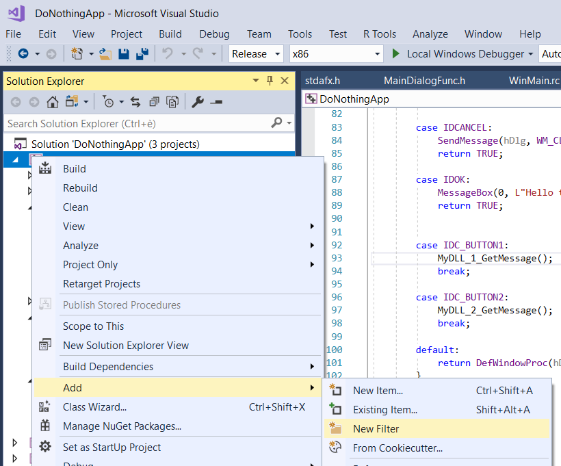Image resolution: width=561 pixels, height=466 pixels.
Task: Open the R Tools menu
Action: pos(380,34)
